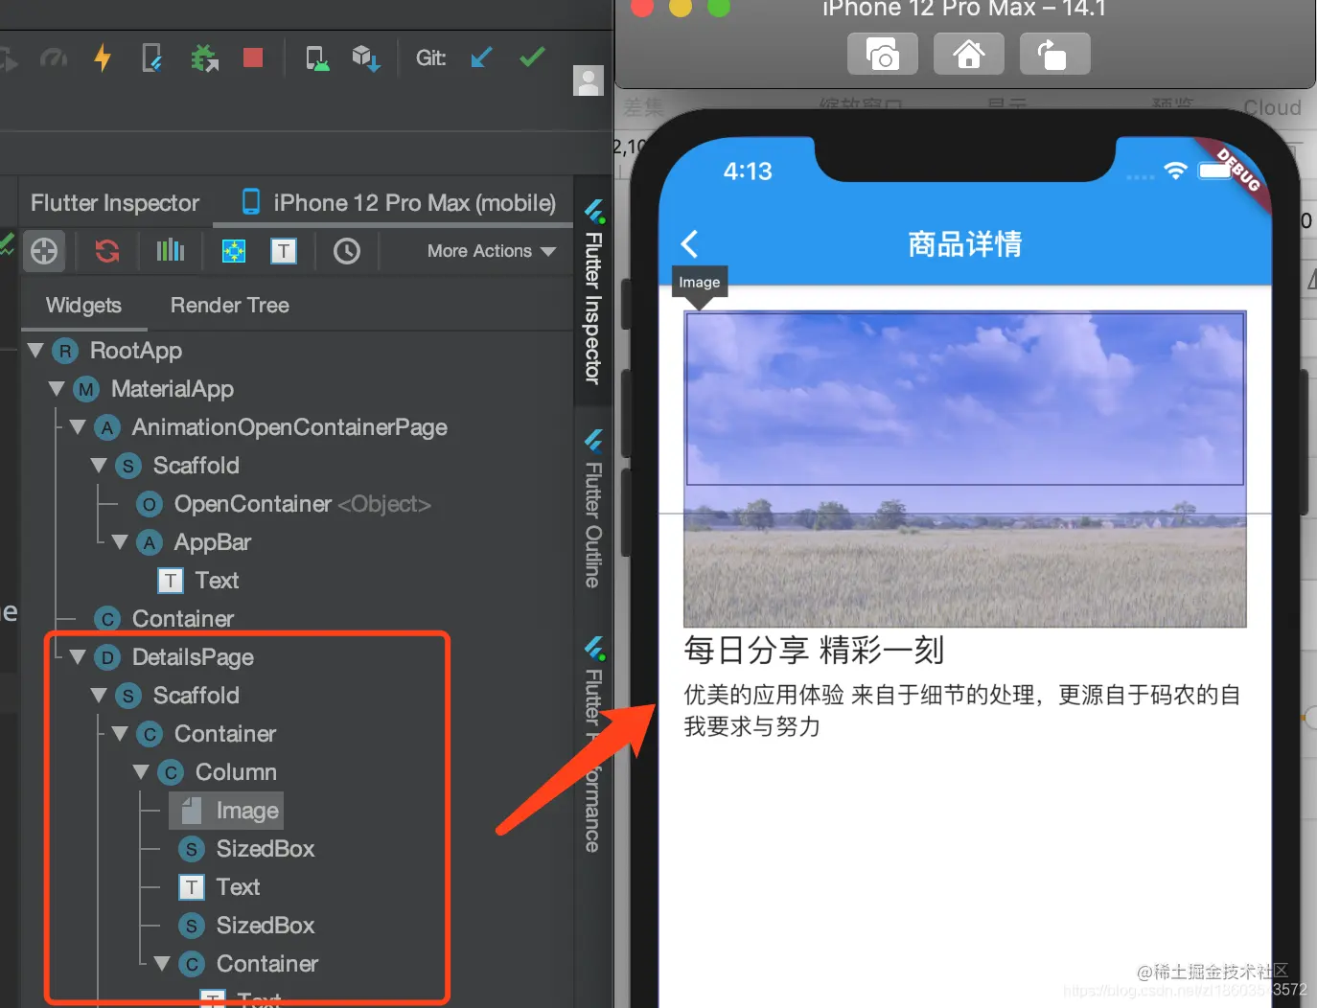This screenshot has height=1008, width=1317.
Task: Take a screenshot in the iPhone simulator toolbar
Action: coord(882,54)
